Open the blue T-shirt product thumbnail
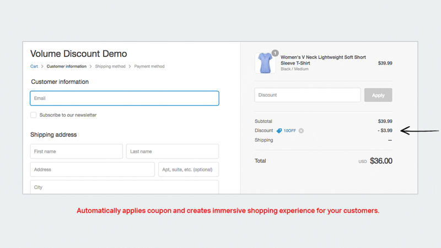The width and height of the screenshot is (441, 248). coord(265,63)
